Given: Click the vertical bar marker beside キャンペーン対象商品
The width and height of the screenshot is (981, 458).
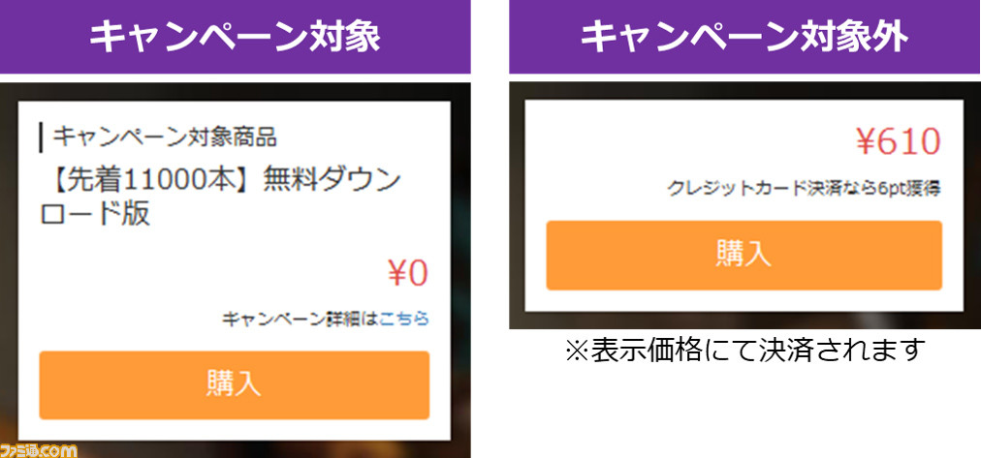Looking at the screenshot, I should (x=42, y=137).
